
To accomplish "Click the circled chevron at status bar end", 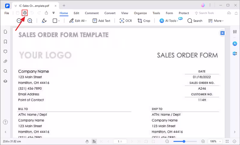I will point(234,141).
